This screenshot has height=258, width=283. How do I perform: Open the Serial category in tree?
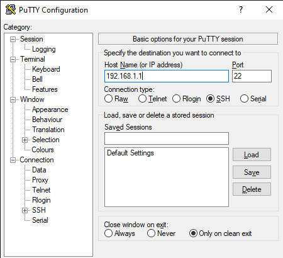[x=40, y=220]
